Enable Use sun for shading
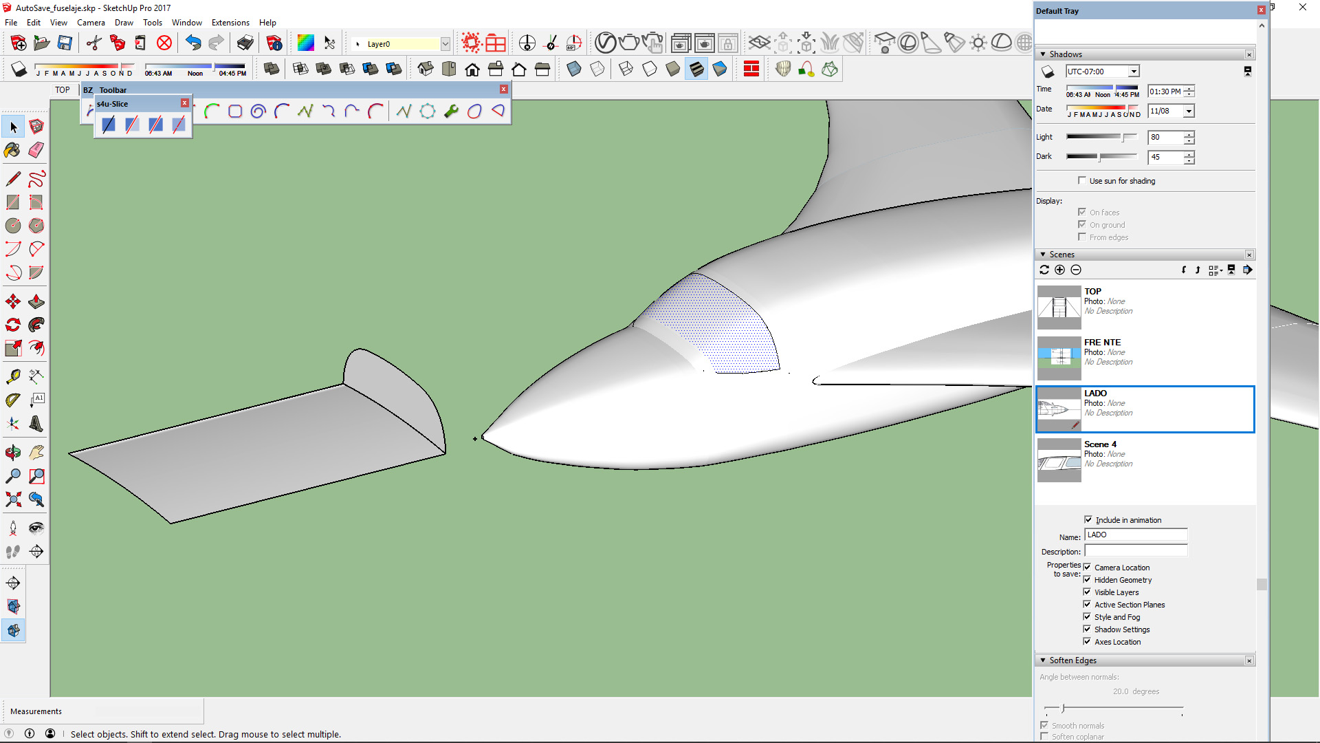 click(x=1082, y=181)
